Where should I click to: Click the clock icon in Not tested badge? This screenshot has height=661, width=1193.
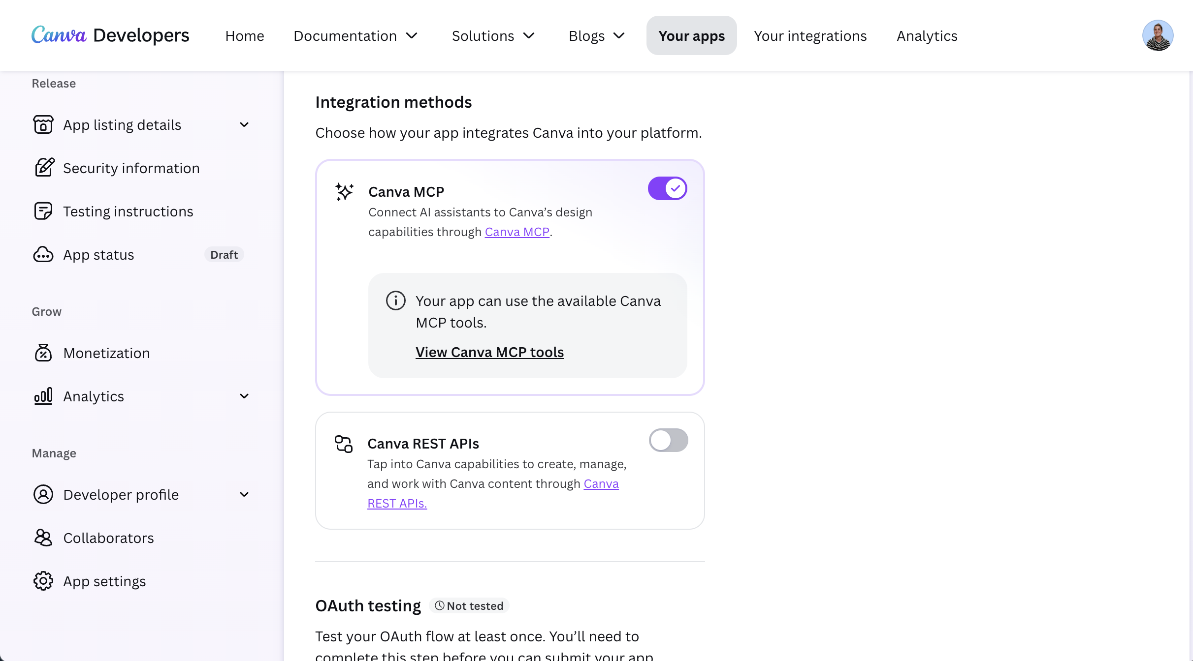pos(439,605)
